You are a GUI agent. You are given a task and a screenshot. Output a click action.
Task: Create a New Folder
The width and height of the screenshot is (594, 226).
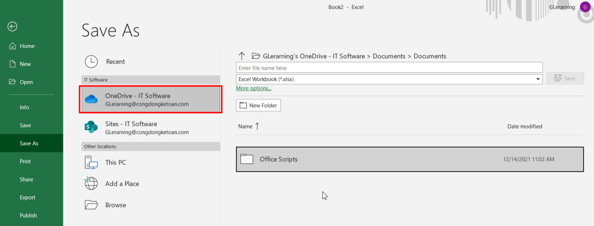click(x=258, y=105)
